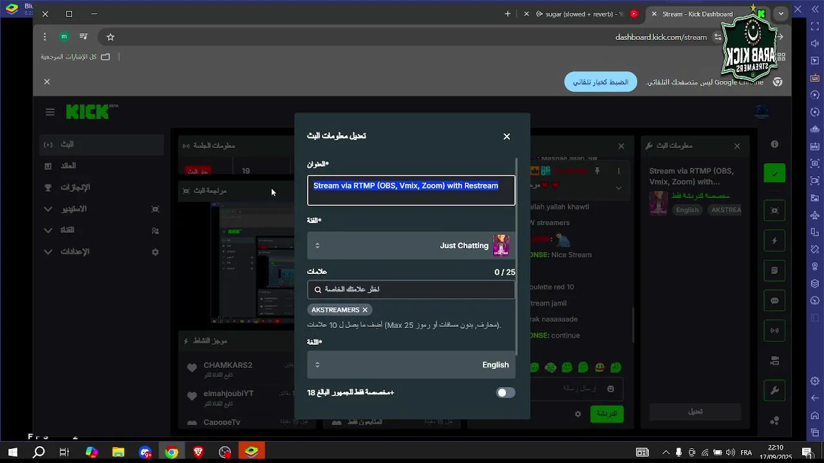Click the video camera widget icon
Image resolution: width=824 pixels, height=463 pixels.
(774, 360)
